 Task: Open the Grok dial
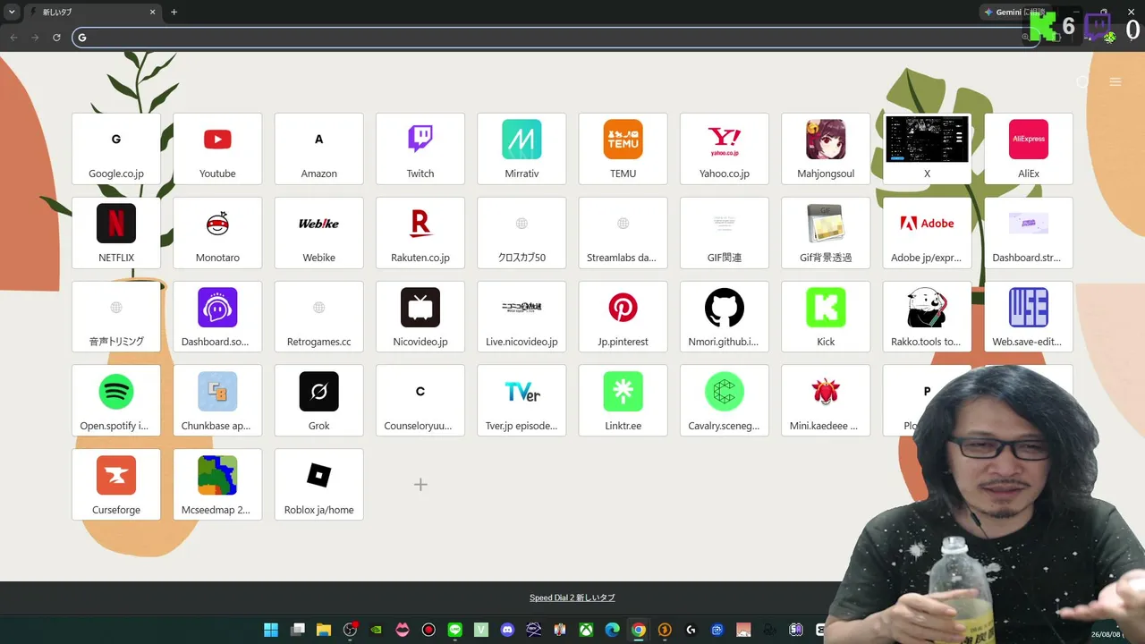tap(319, 401)
